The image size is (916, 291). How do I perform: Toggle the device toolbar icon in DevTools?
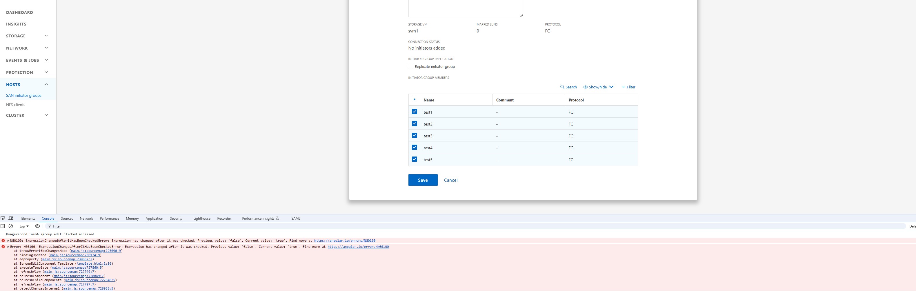11,219
